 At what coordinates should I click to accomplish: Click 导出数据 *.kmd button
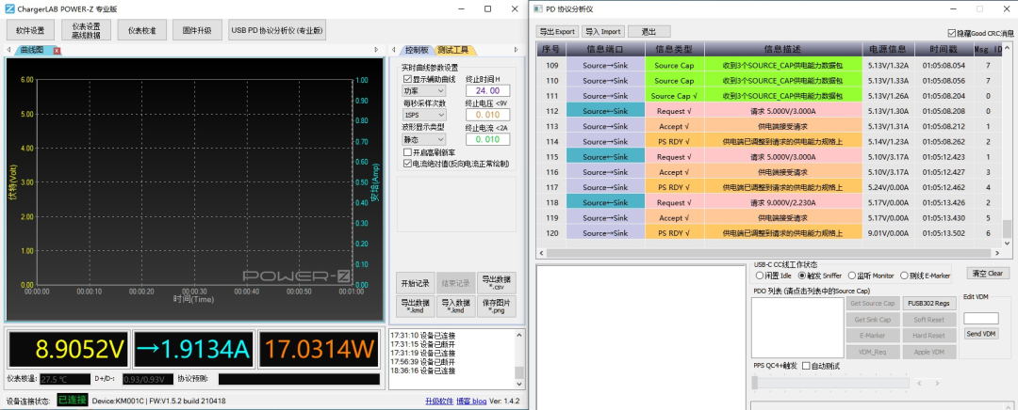[x=416, y=307]
